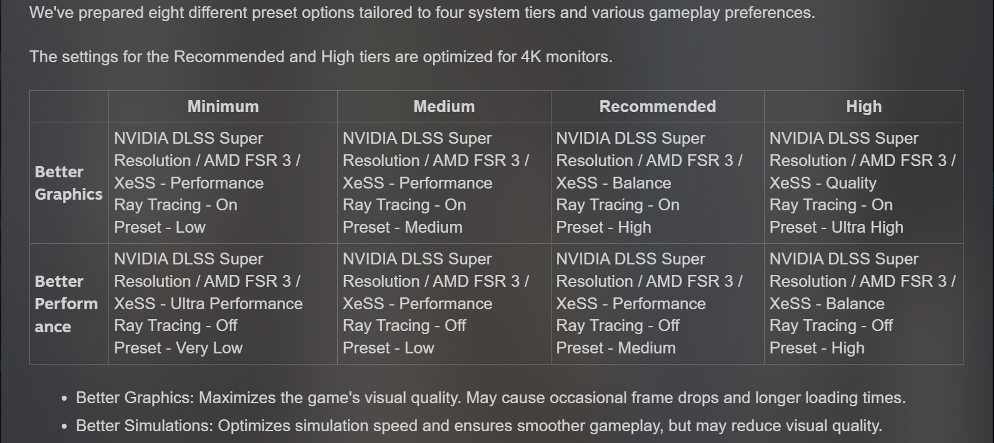Click 'Preset - Very Low' in Minimum column

(178, 348)
